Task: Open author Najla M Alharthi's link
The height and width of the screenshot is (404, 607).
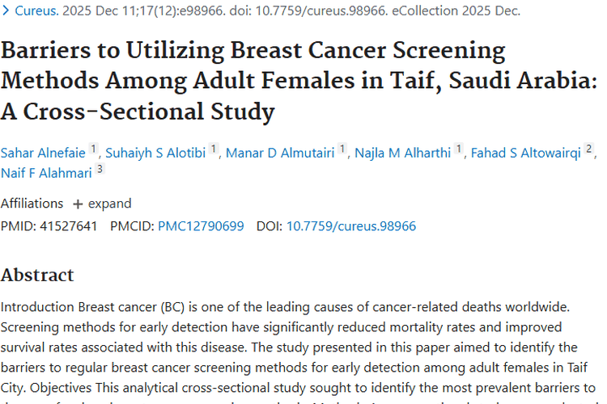Action: [401, 153]
